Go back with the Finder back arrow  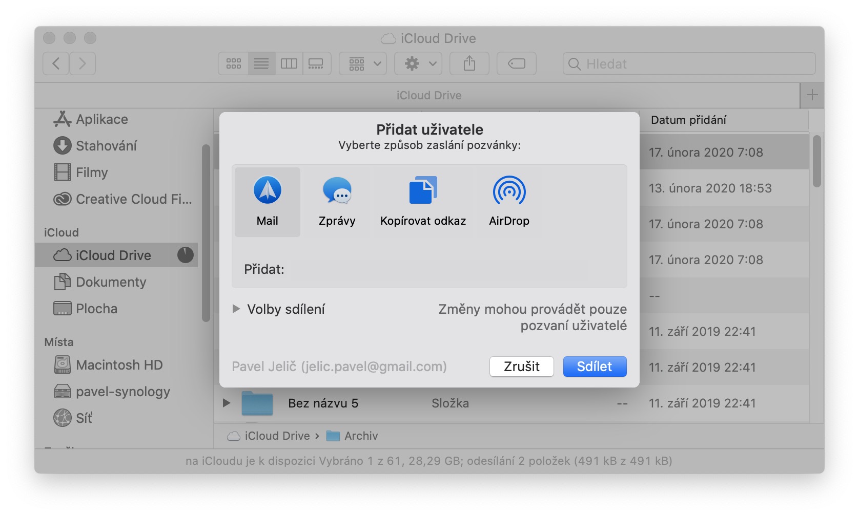pos(56,63)
